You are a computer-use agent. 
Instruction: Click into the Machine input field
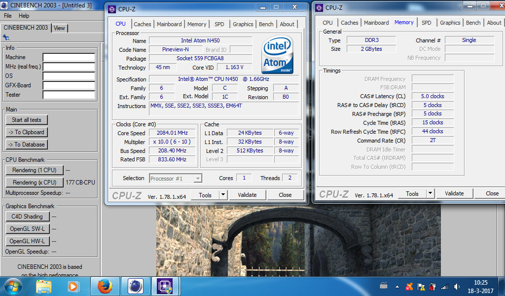click(69, 57)
